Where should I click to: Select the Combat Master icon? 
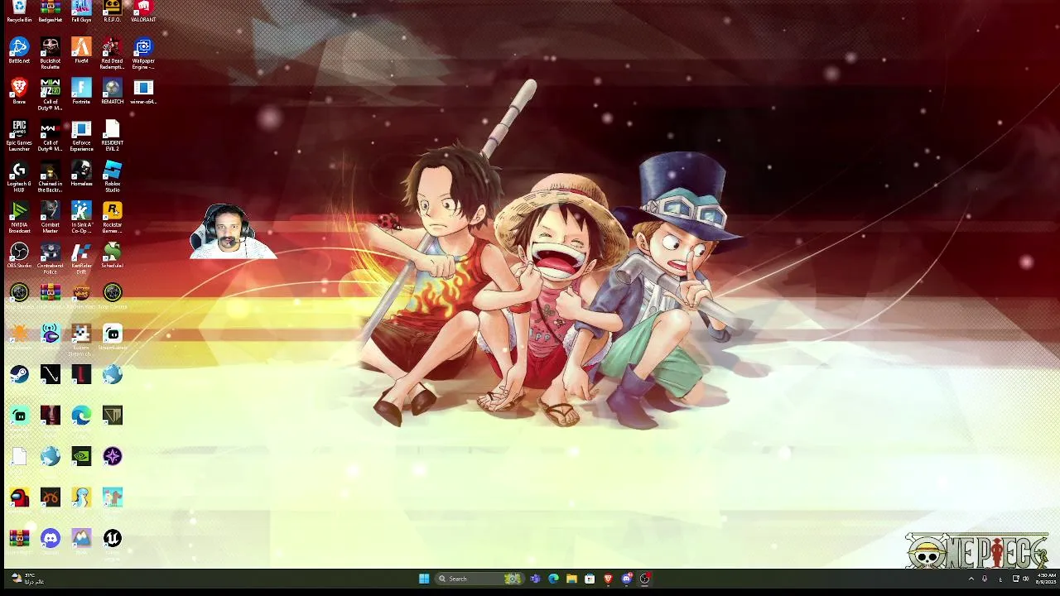(51, 217)
